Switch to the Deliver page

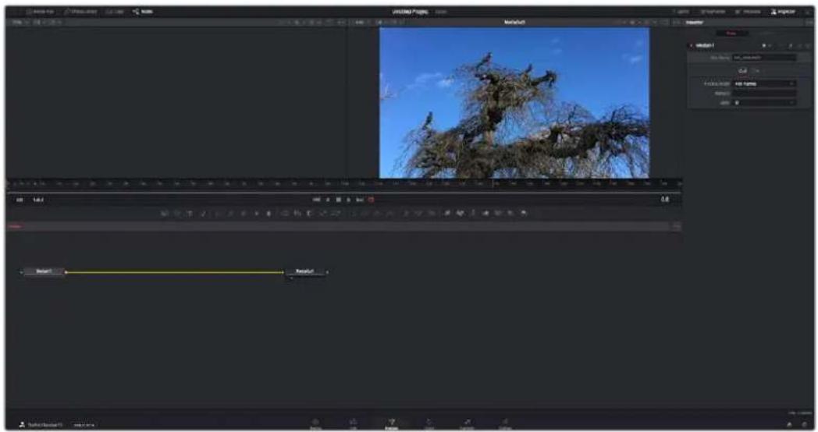(505, 423)
